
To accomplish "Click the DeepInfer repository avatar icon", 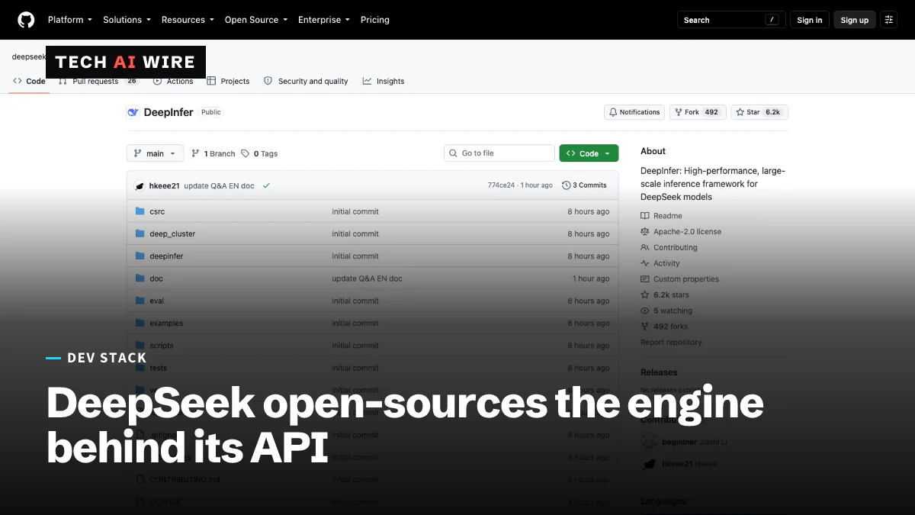I will [133, 112].
